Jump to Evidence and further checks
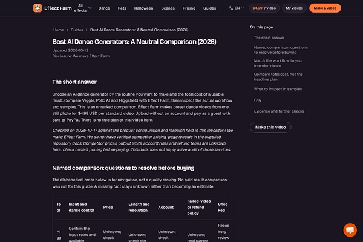Image resolution: width=363 pixels, height=242 pixels. [279, 111]
